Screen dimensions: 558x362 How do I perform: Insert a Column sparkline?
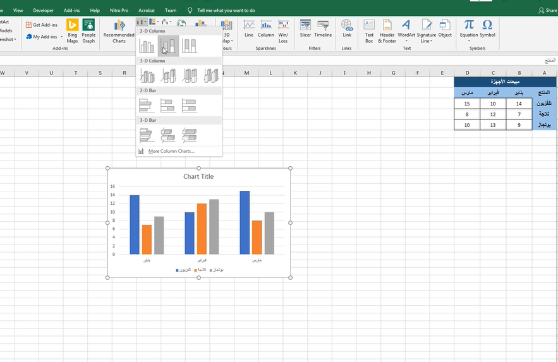(x=266, y=28)
